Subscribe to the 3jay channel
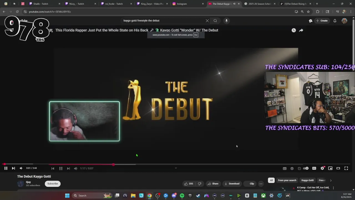This screenshot has width=355, height=200. pyautogui.click(x=52, y=184)
